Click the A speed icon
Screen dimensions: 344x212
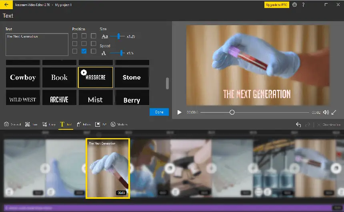(x=104, y=53)
